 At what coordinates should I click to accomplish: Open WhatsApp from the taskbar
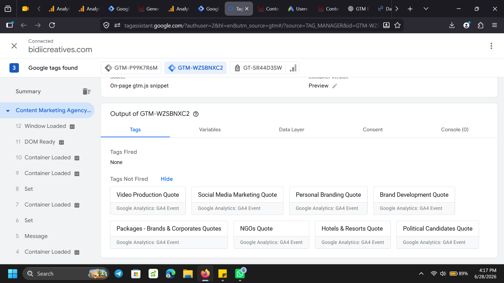click(x=240, y=274)
